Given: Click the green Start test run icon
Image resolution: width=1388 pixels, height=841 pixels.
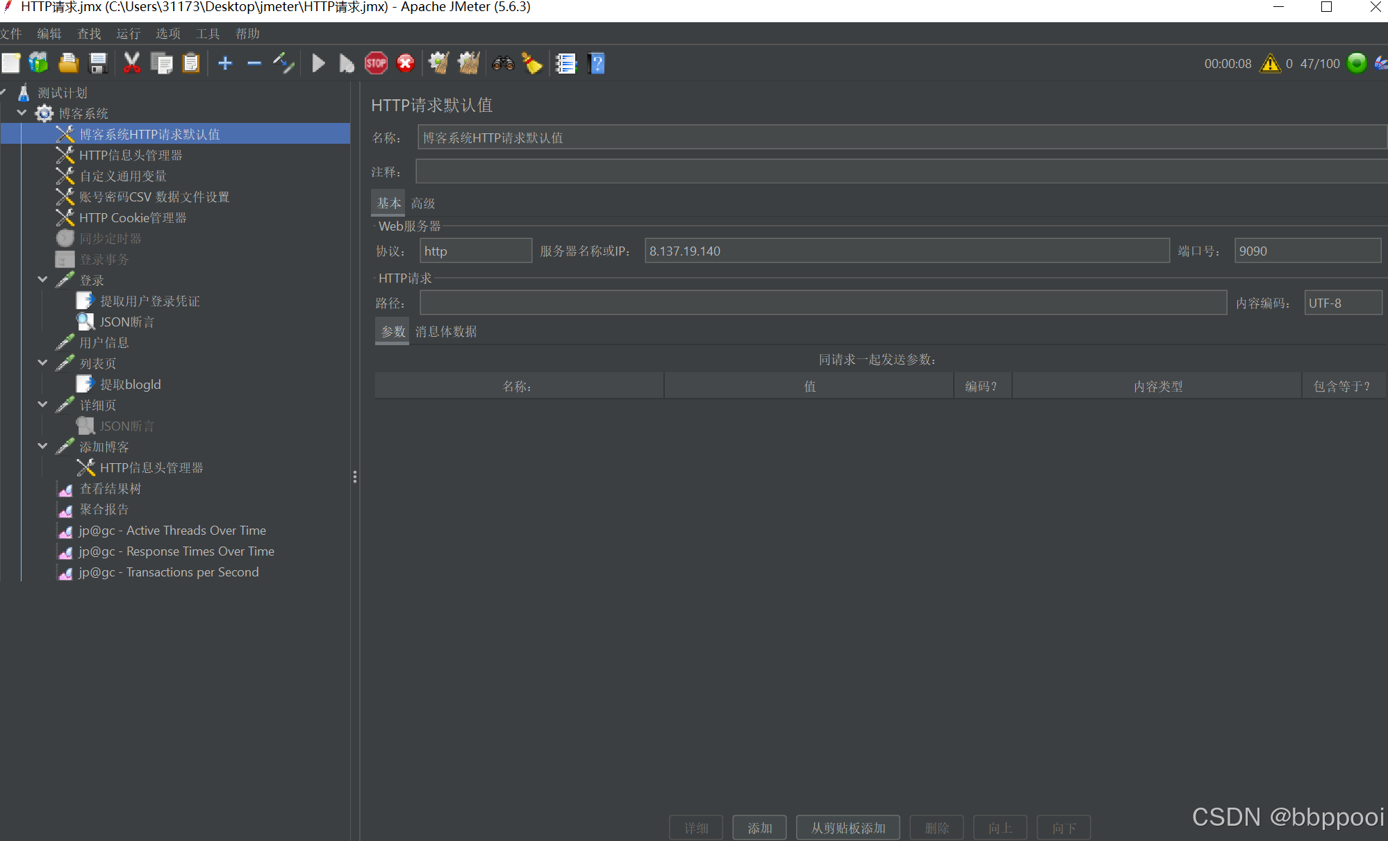Looking at the screenshot, I should point(318,64).
